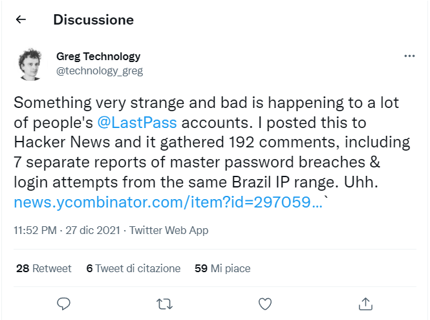
Task: Show the 6 Tweet di citazione
Action: click(133, 268)
